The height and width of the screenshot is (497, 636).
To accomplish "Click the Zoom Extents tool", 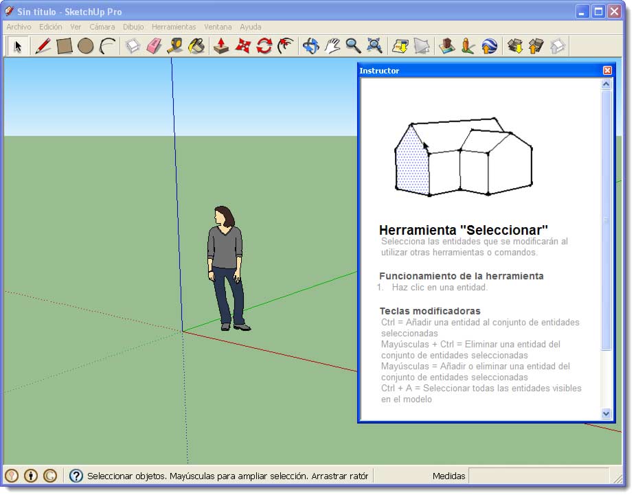I will point(374,46).
